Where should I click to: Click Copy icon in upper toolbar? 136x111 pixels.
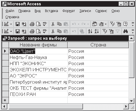[x=59, y=24]
